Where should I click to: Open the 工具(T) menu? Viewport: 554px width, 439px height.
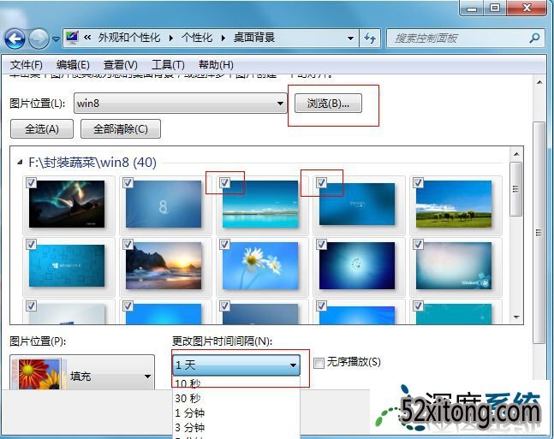pos(168,65)
